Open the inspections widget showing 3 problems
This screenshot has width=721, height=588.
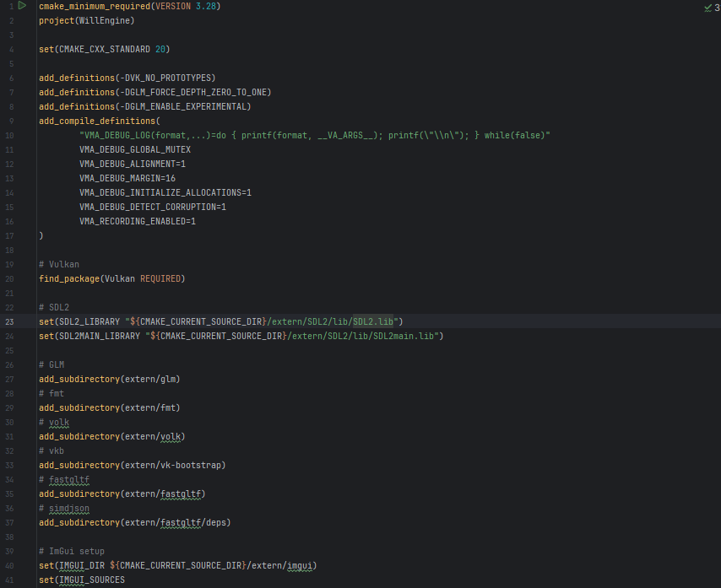[x=712, y=7]
